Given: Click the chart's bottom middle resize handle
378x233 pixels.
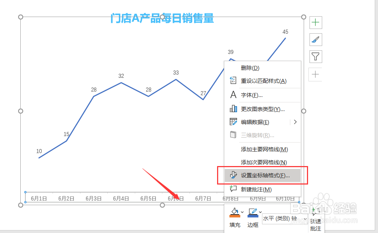Looking at the screenshot, I should [x=162, y=205].
